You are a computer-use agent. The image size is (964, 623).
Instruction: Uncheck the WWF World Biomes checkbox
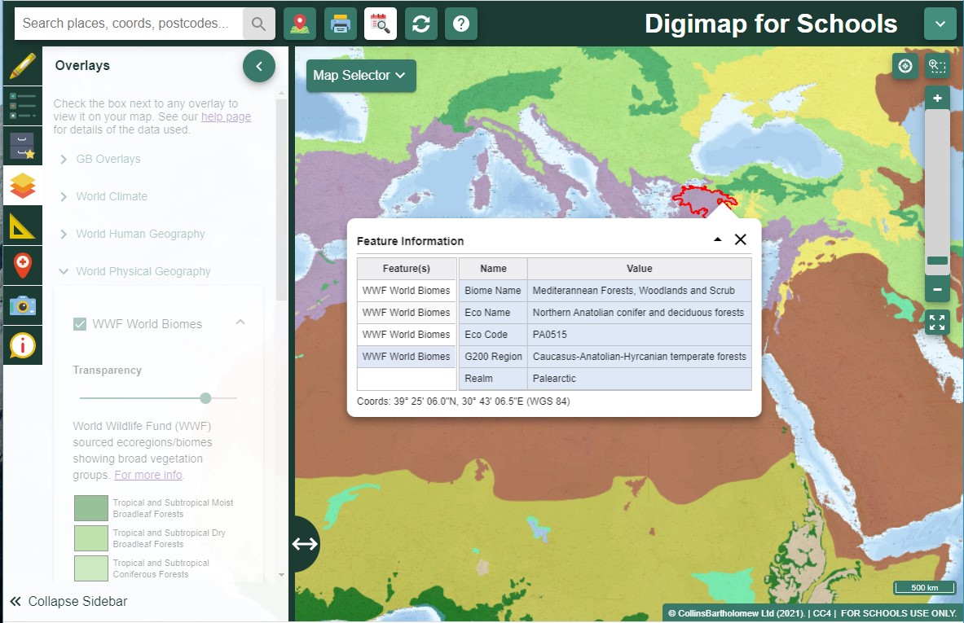tap(80, 324)
